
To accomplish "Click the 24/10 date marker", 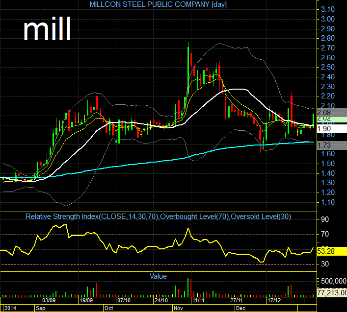I will 161,300.
